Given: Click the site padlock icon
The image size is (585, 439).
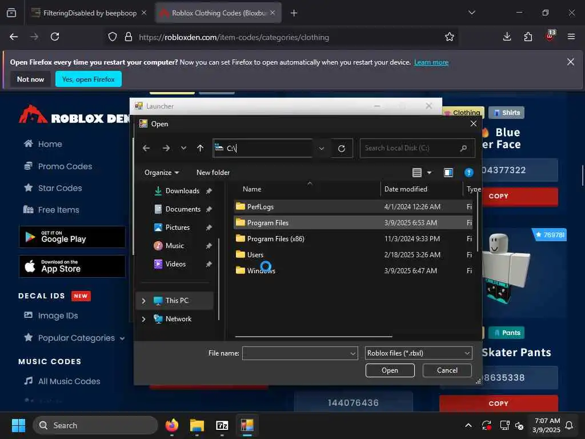Looking at the screenshot, I should tap(129, 37).
